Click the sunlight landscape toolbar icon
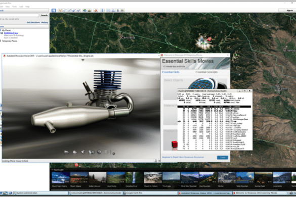Viewport: 296px width, 197px height. click(89, 11)
